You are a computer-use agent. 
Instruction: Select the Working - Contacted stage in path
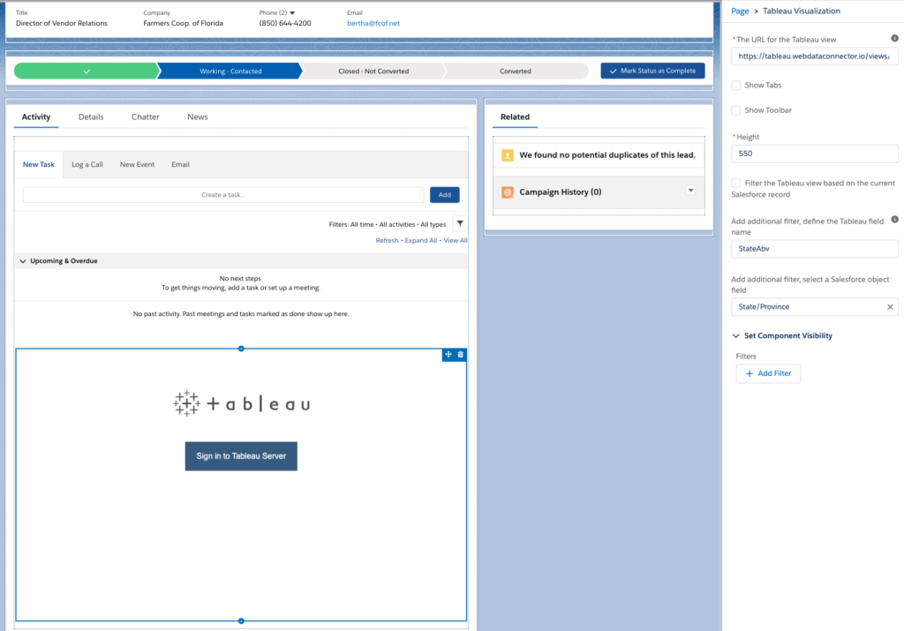click(x=230, y=71)
